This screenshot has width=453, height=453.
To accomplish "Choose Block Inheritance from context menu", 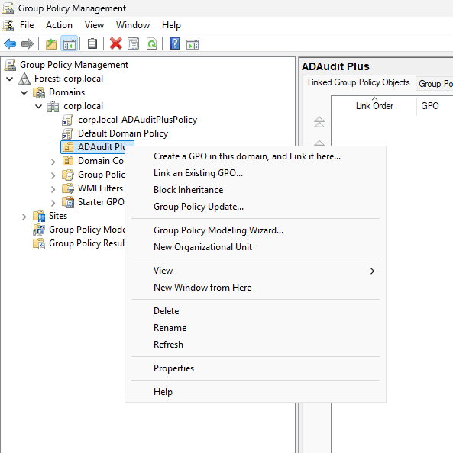I will (x=255, y=190).
